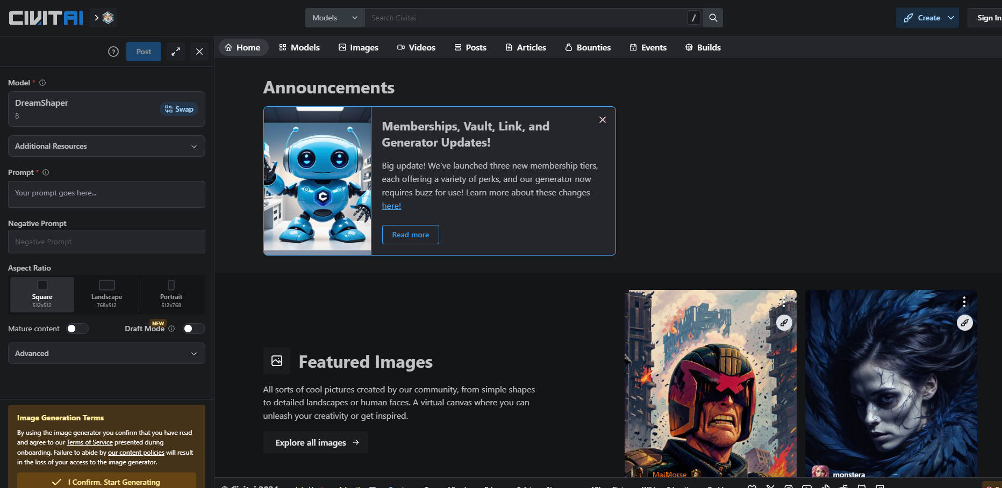This screenshot has width=1002, height=488.
Task: Open the Models search category dropdown
Action: click(x=335, y=18)
